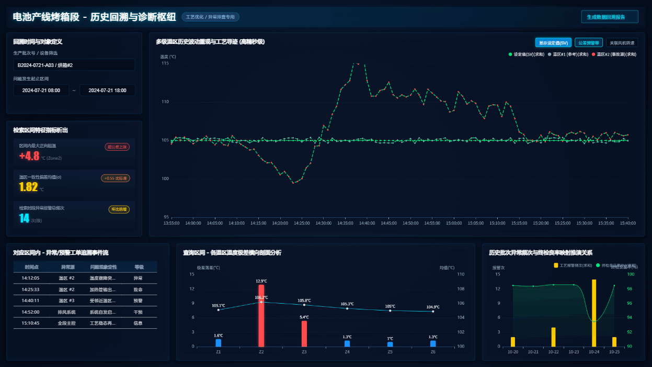Viewport: 652px width, 367px height.
Task: Click the alarm count value 14
Action: [x=24, y=218]
